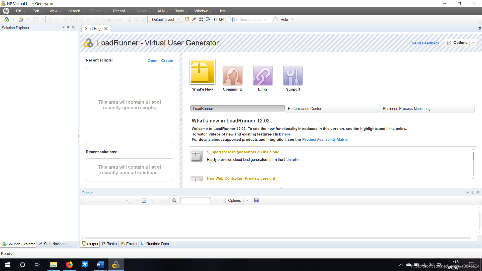
Task: Click the Send Feedback link
Action: point(426,43)
